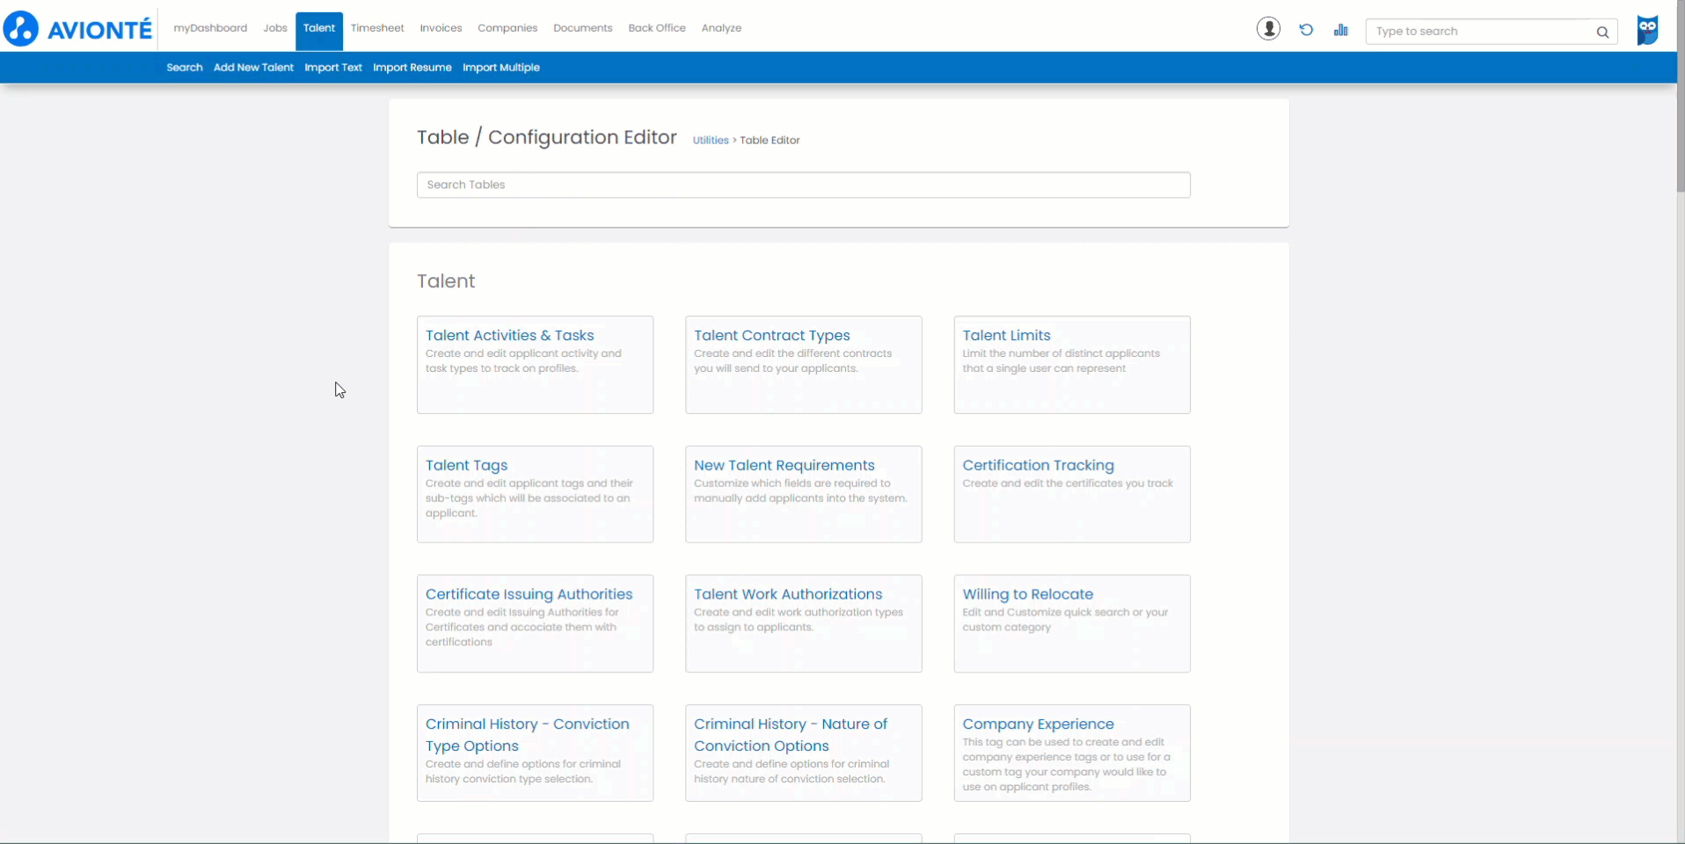Click Import Multiple in the blue bar

pos(501,68)
